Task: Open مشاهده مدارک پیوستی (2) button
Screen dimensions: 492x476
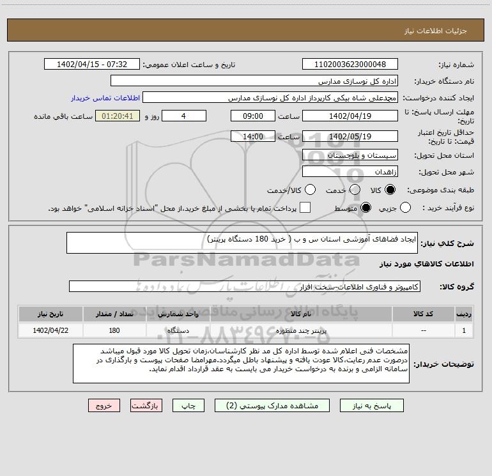Action: (272, 406)
